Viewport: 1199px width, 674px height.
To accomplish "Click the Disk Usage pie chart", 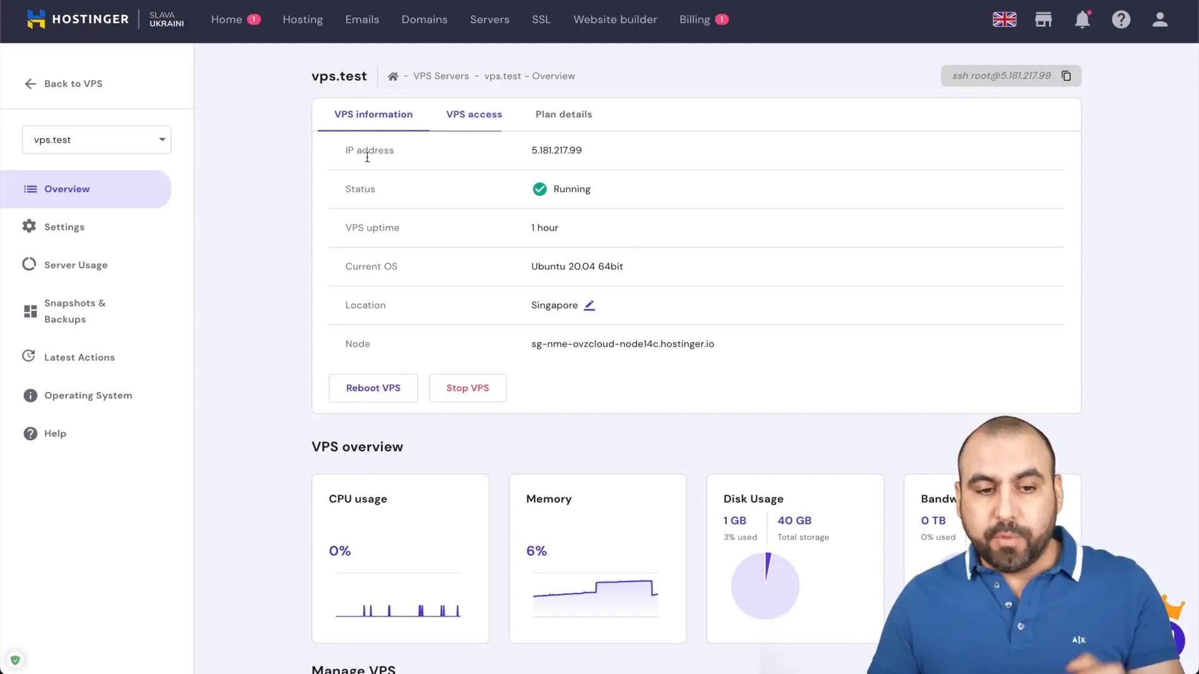I will (x=765, y=585).
